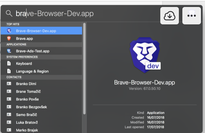Click contact card icon for Luka Bratovž
Image resolution: width=205 pixels, height=133 pixels.
pyautogui.click(x=9, y=122)
